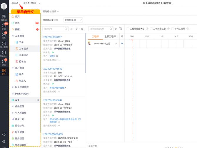197x148 pixels.
Task: Open 设备 in new window icon
Action: point(38,100)
